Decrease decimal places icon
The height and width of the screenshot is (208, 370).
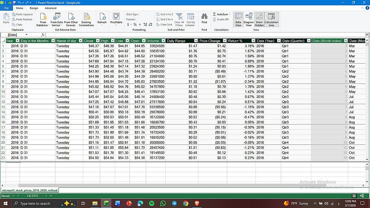[151, 24]
